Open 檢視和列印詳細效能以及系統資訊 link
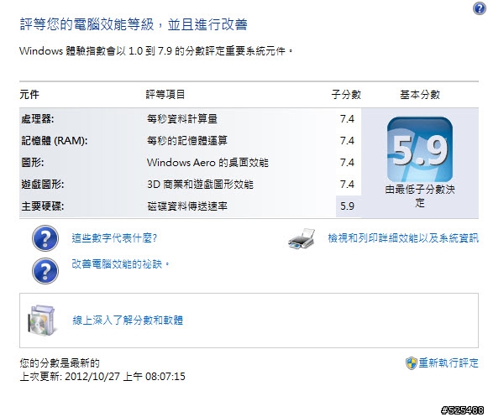 pos(403,238)
